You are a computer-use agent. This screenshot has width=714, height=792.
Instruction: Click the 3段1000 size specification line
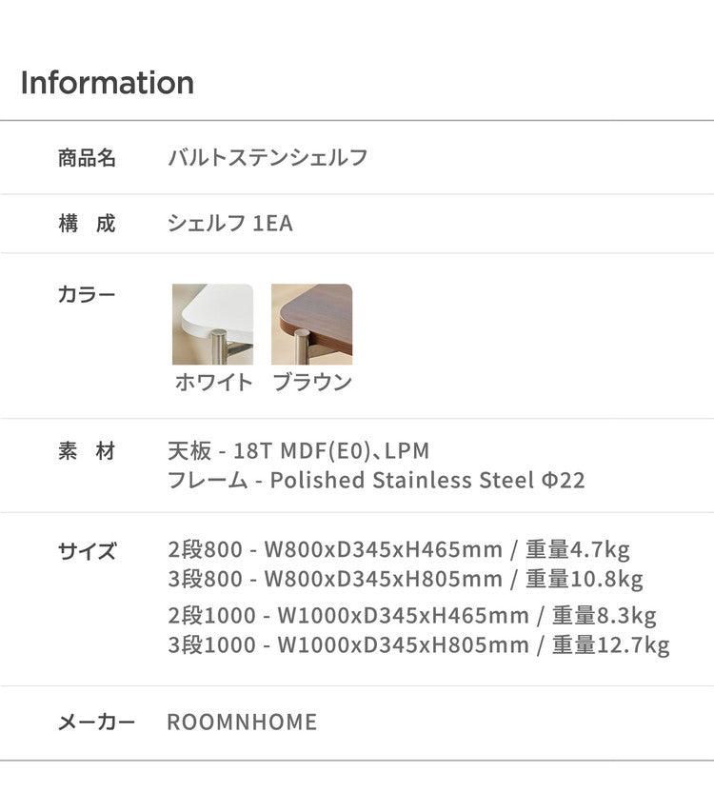coord(418,644)
